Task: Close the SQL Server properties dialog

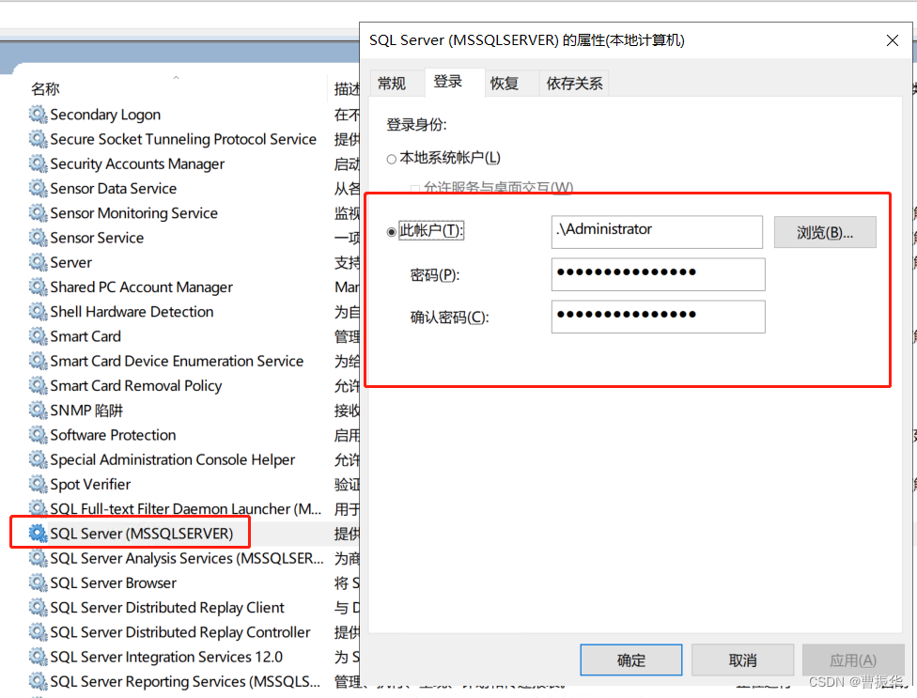Action: coord(893,40)
